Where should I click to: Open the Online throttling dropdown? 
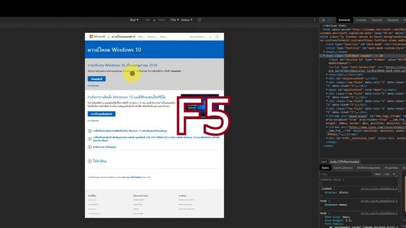pyautogui.click(x=187, y=20)
